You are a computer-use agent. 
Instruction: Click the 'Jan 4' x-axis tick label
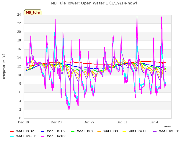coord(154,122)
